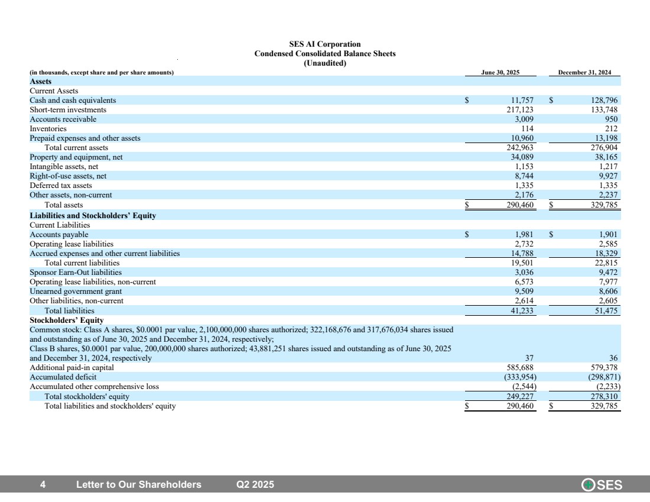This screenshot has width=650, height=502.
Task: Click the Q2 2025 label in the footer
Action: [x=255, y=485]
